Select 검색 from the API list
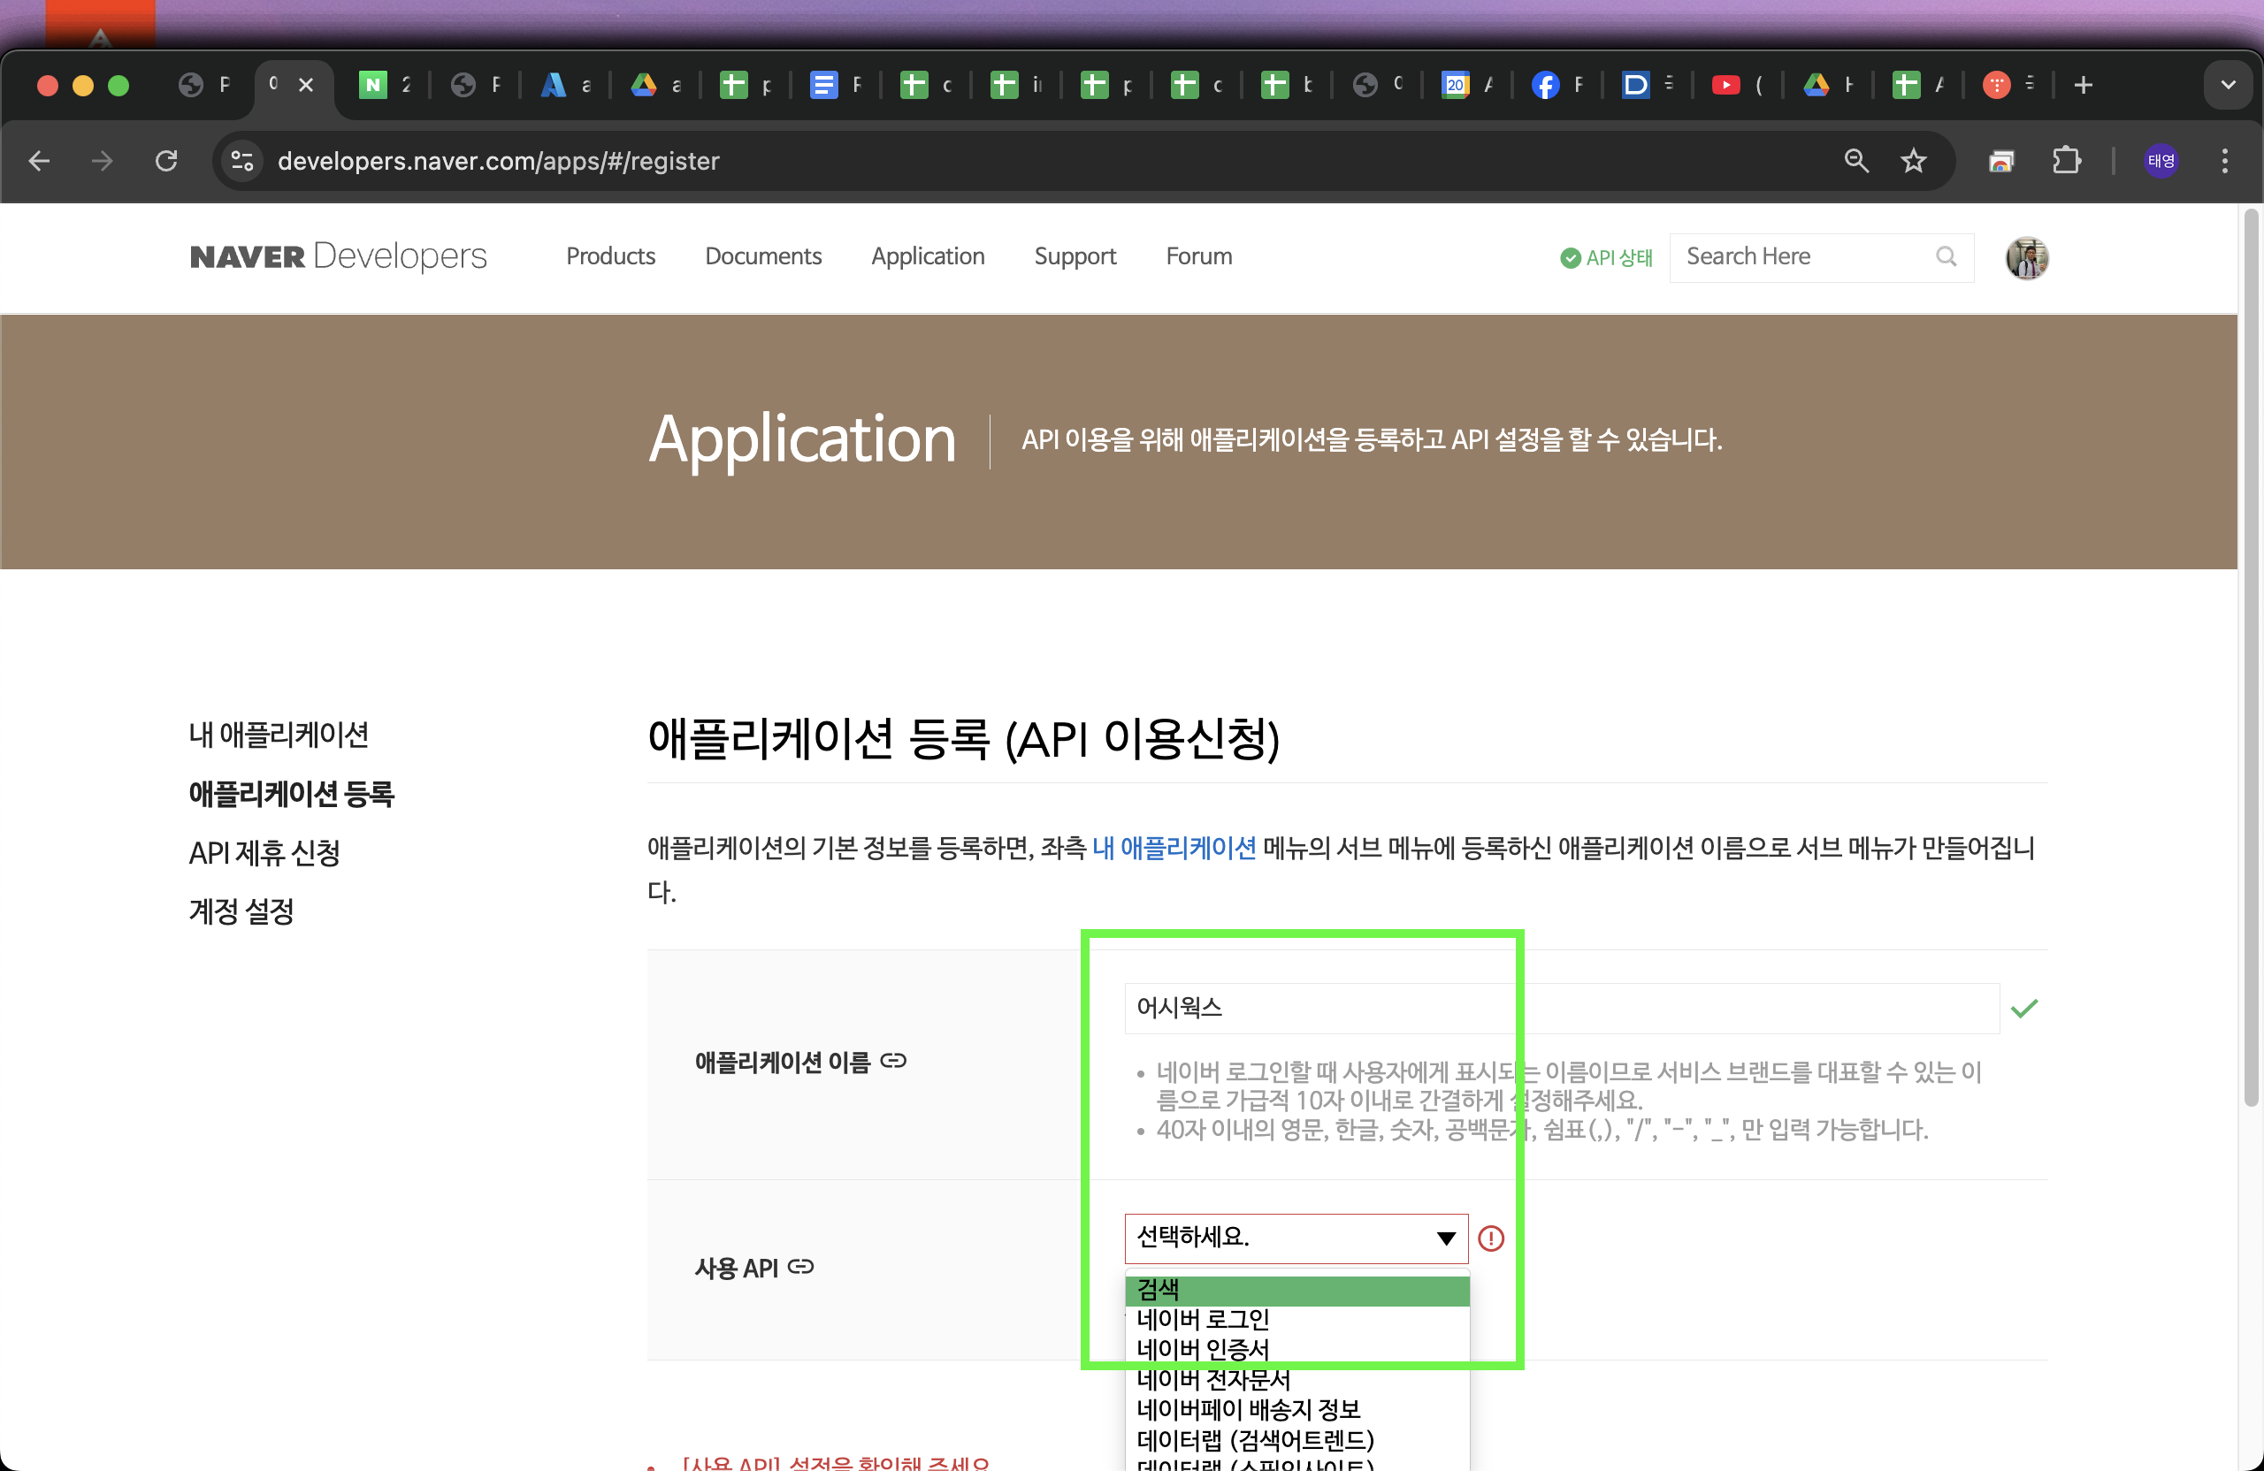Viewport: 2264px width, 1471px height. (x=1296, y=1291)
